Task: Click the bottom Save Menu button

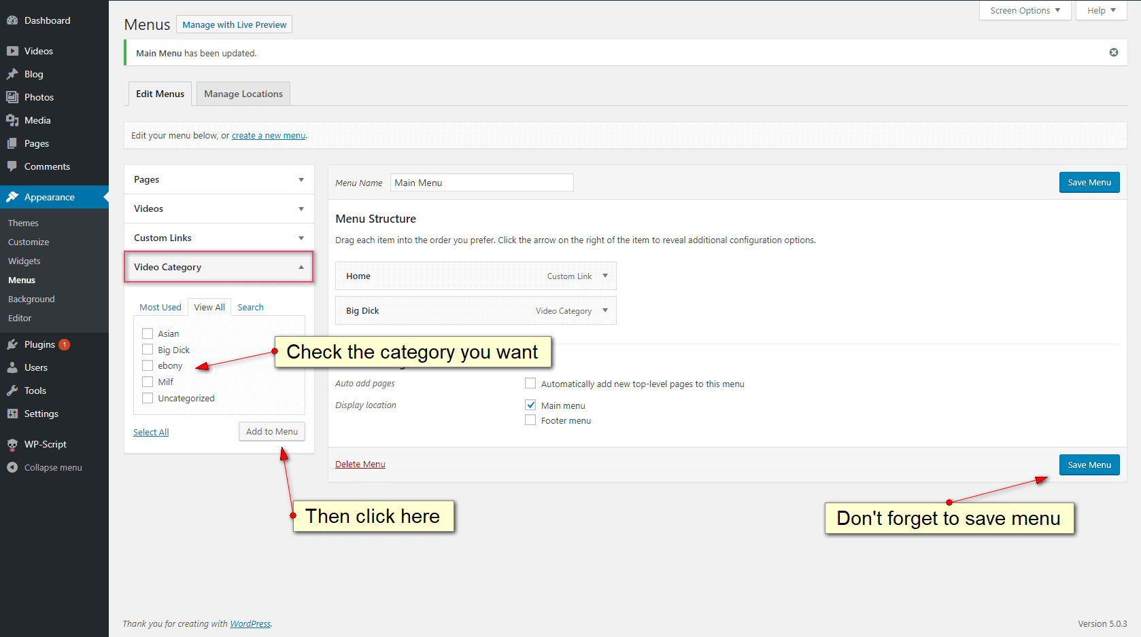Action: click(1089, 465)
